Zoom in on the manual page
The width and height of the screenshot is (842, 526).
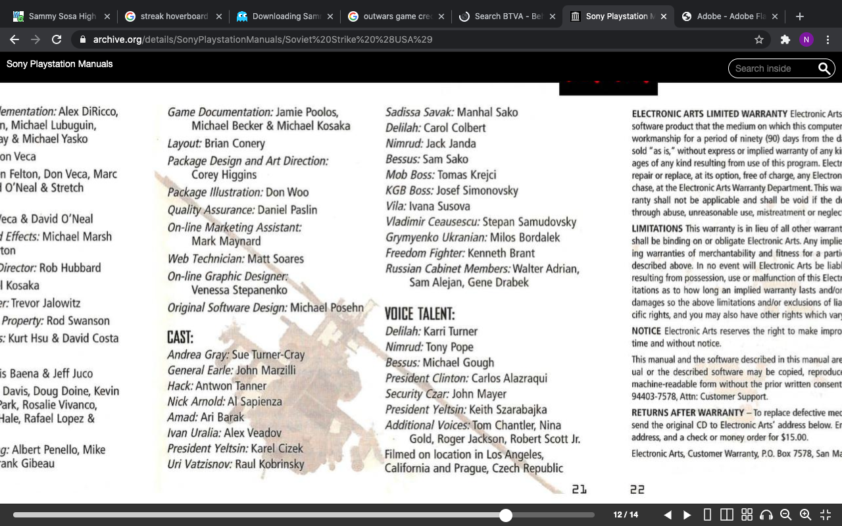(805, 515)
